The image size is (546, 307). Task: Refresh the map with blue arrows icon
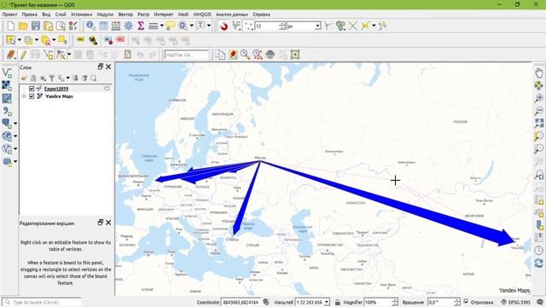pyautogui.click(x=538, y=263)
